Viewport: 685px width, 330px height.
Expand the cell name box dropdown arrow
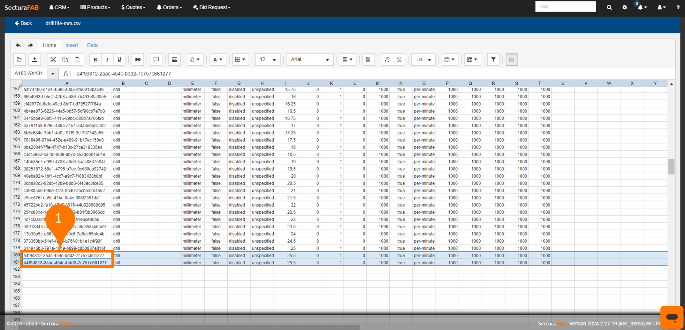tap(53, 74)
